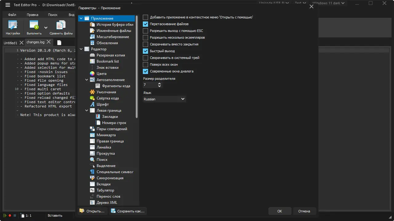Close the changes.log tab

click(49, 42)
